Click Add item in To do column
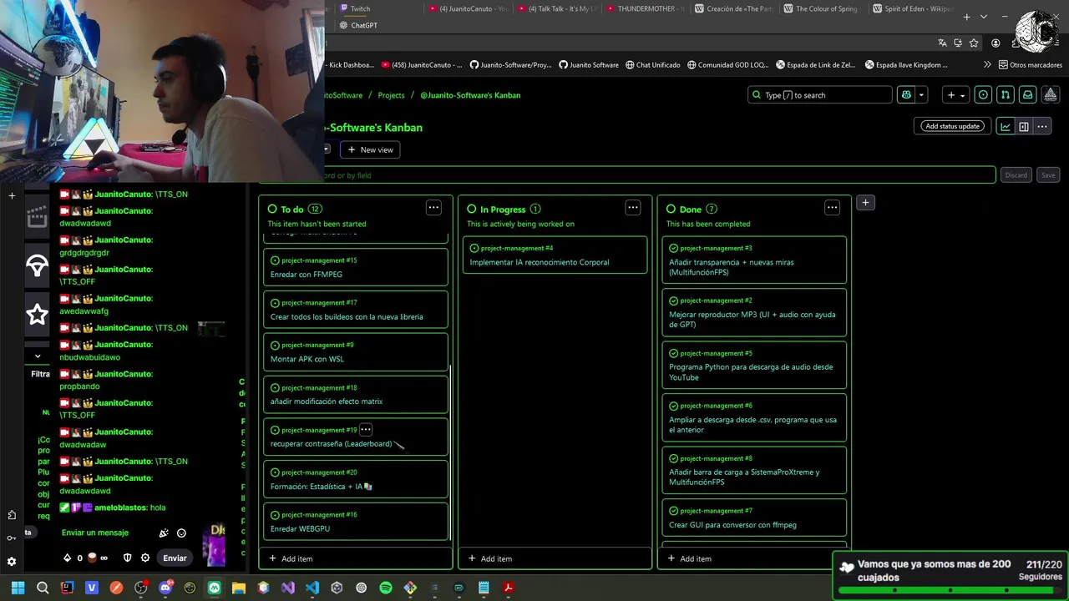1069x601 pixels. click(x=291, y=558)
